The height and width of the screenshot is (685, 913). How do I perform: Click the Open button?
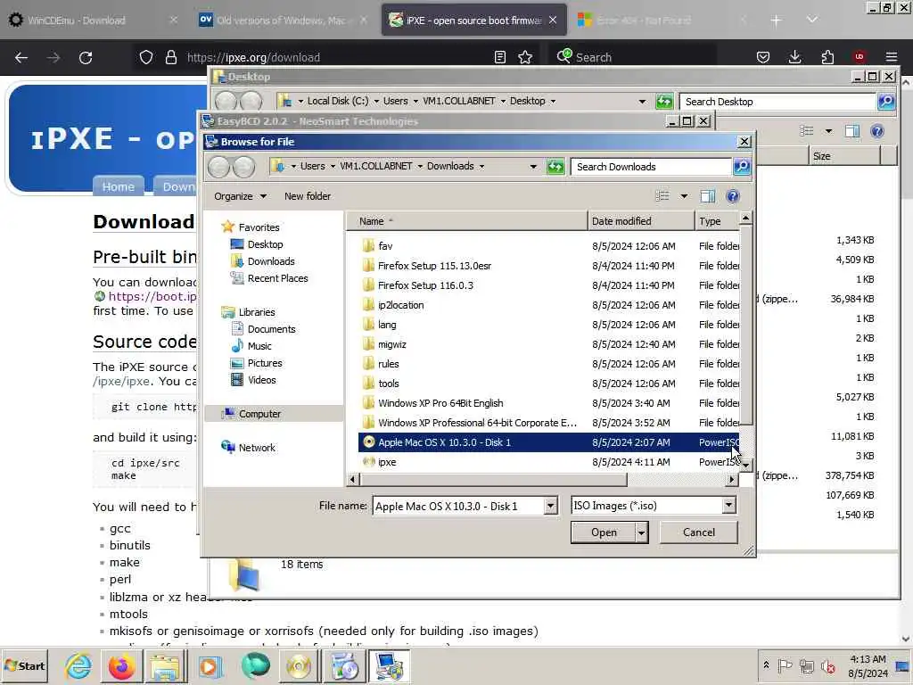604,532
